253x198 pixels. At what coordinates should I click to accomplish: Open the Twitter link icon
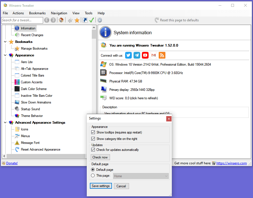coord(128,55)
